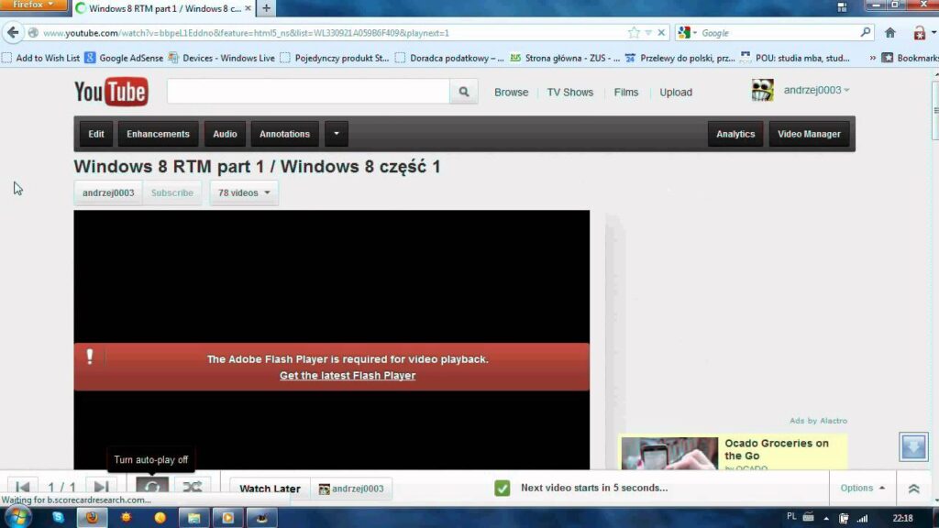Toggle the playlist auto-play button

point(152,488)
